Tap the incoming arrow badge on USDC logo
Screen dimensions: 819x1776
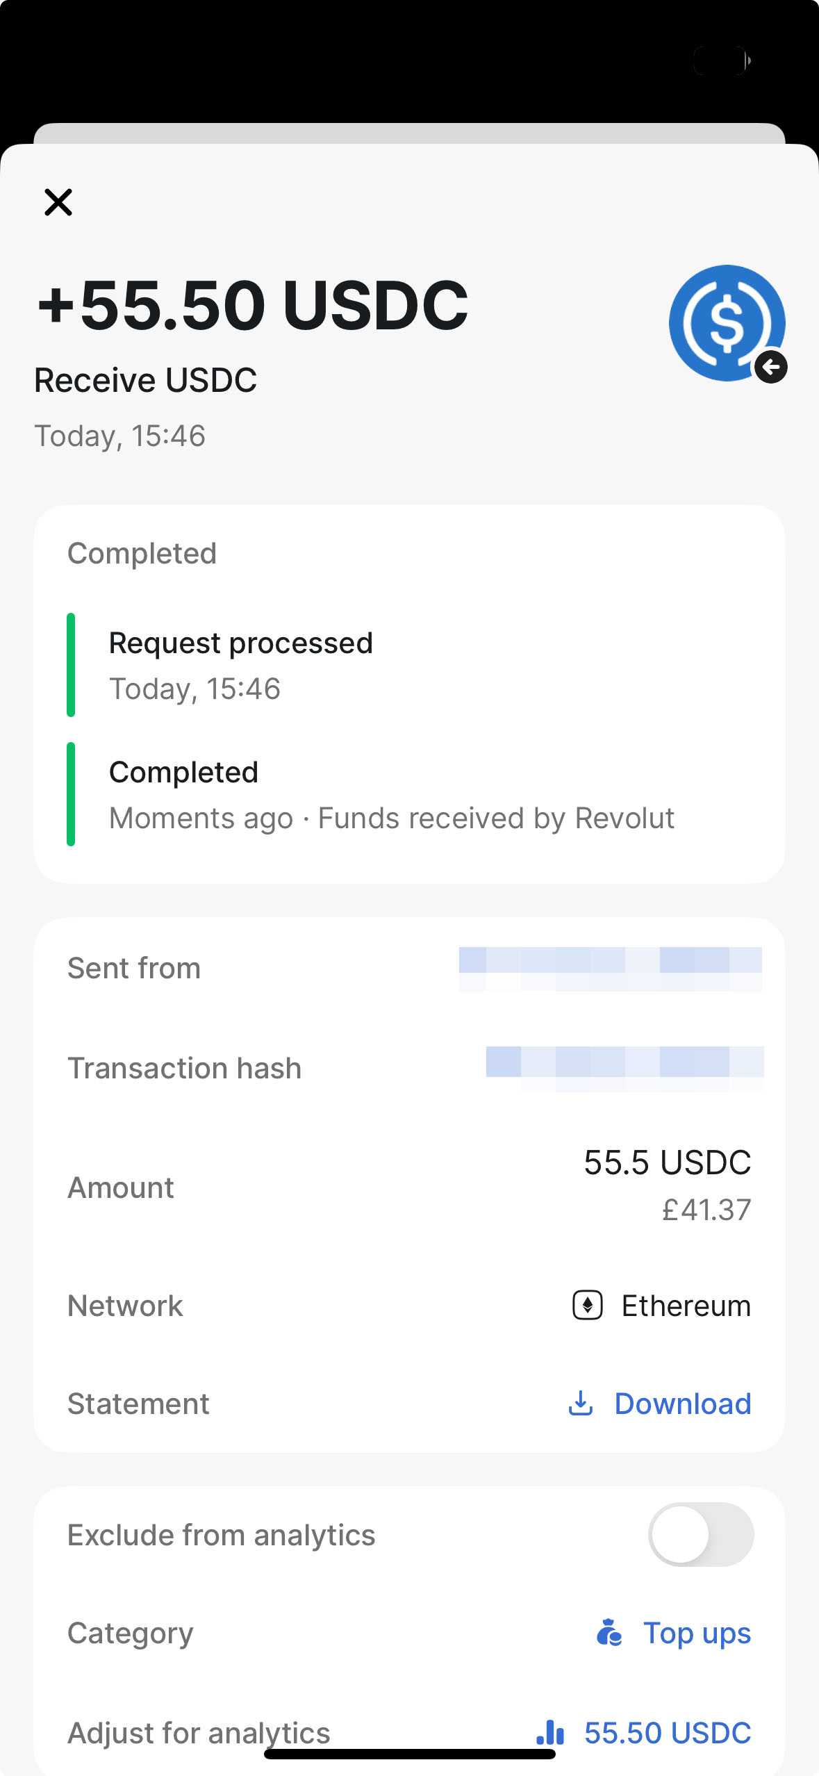coord(771,367)
